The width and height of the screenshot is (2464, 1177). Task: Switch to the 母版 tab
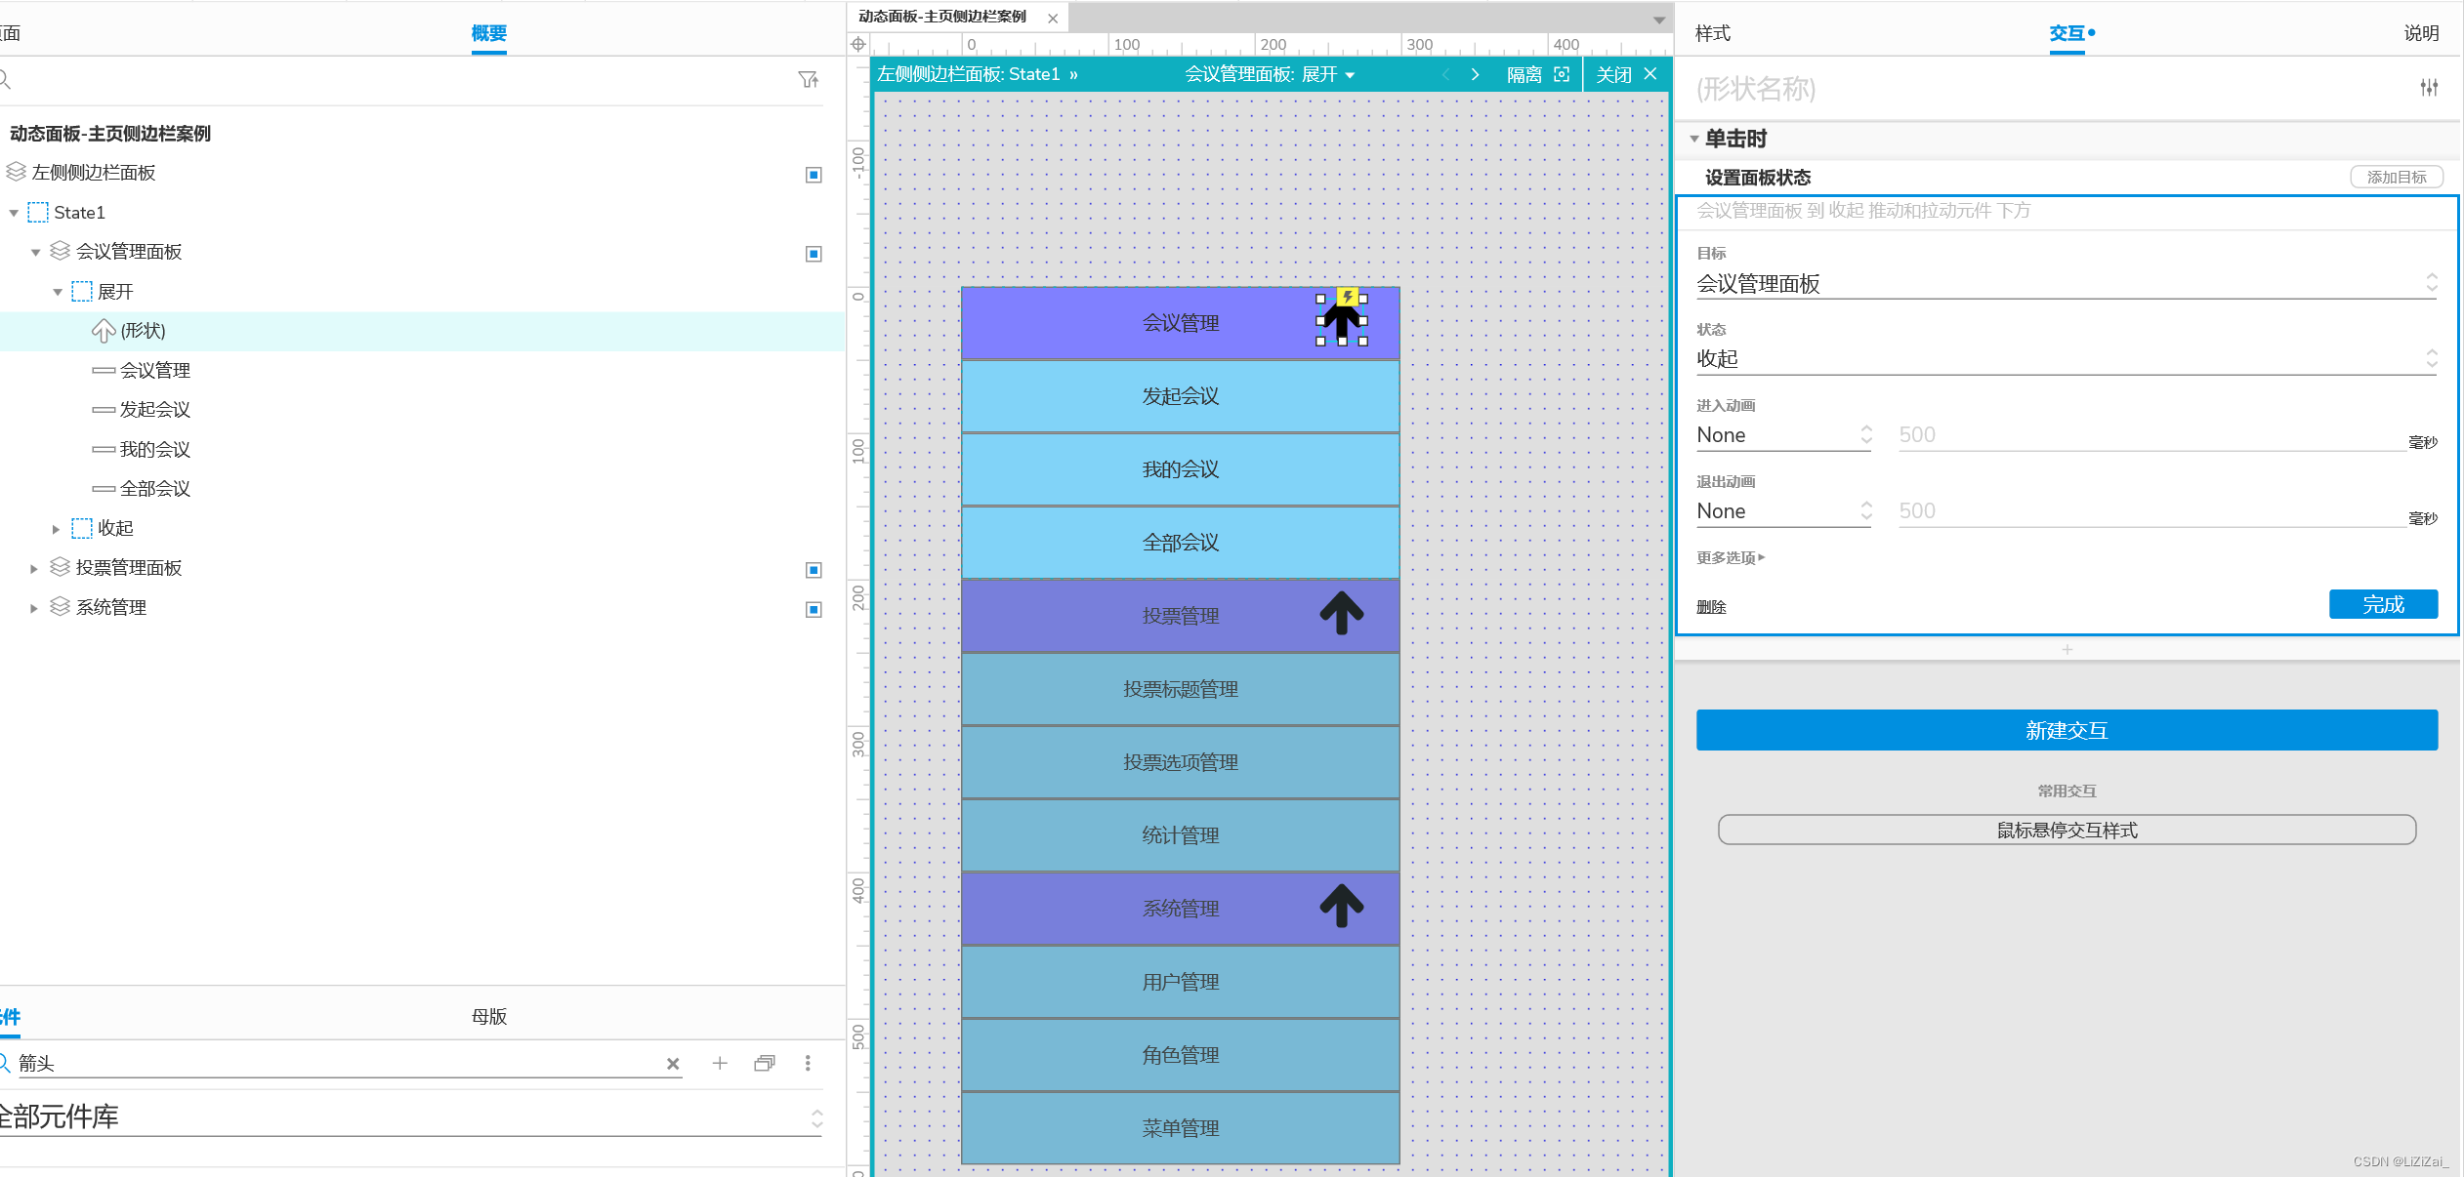coord(488,1016)
